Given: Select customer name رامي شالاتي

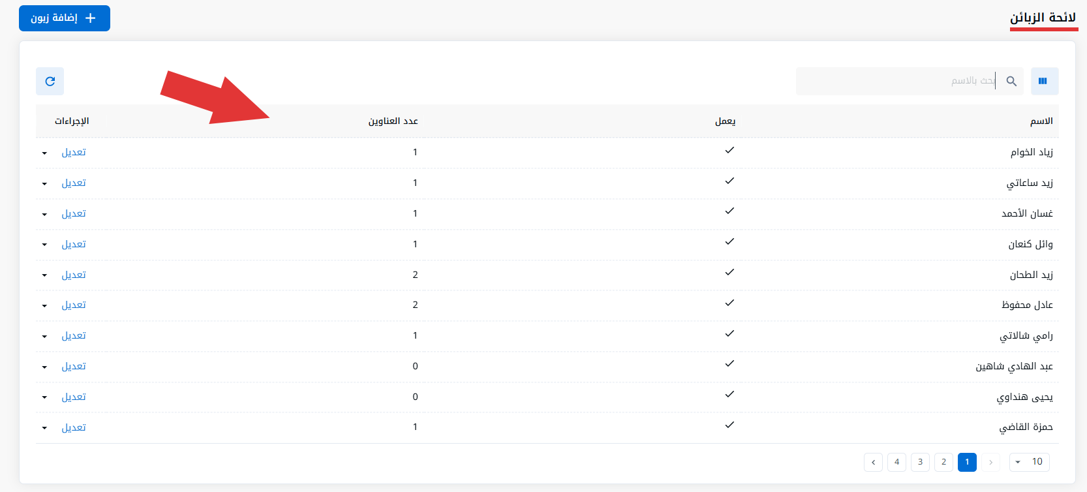Looking at the screenshot, I should (1026, 335).
